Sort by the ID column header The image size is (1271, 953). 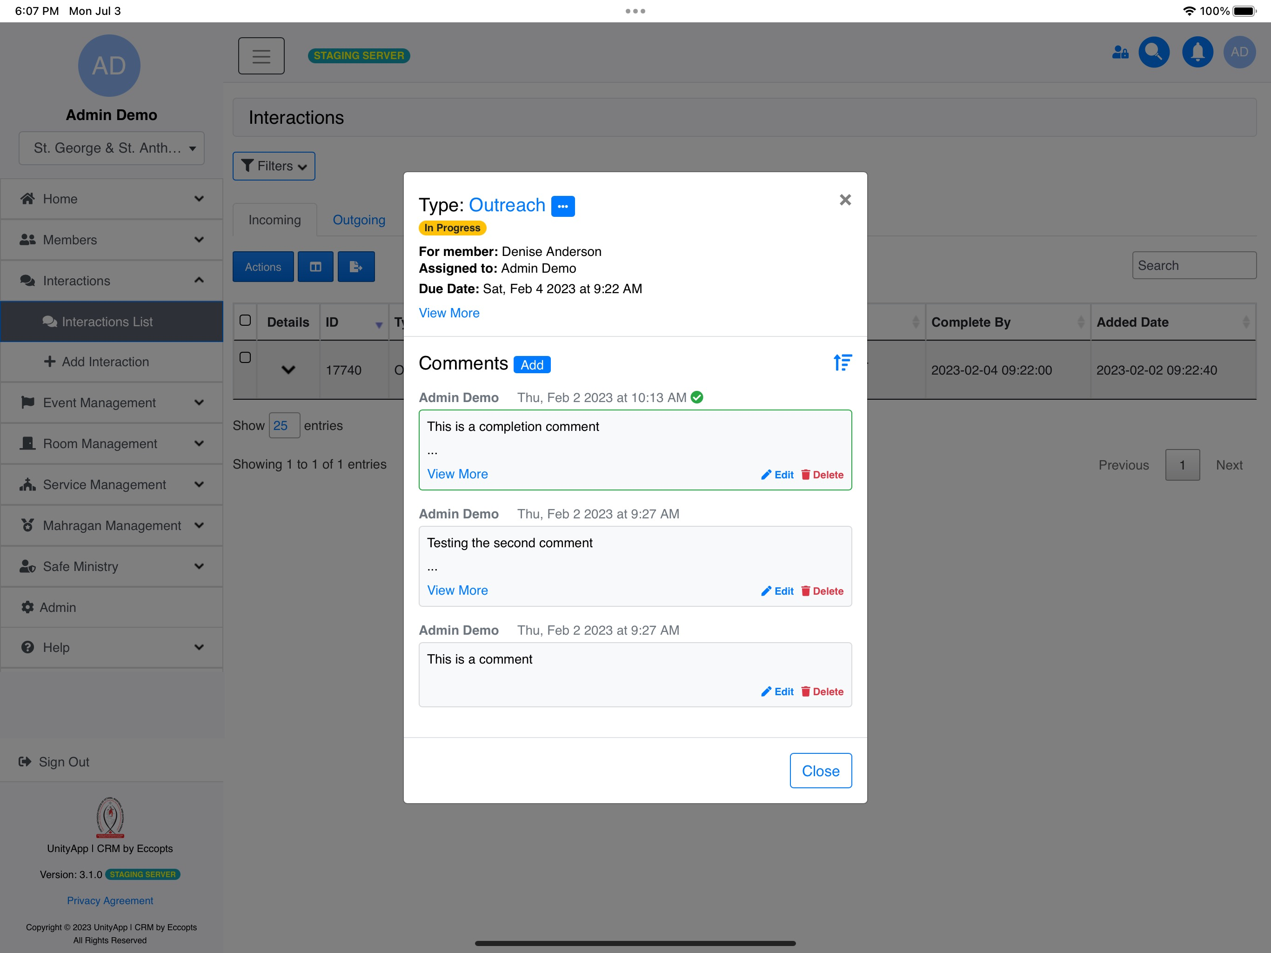354,322
